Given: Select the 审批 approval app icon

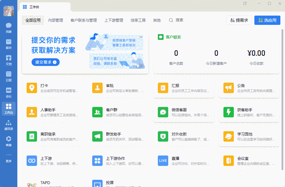Looking at the screenshot, I should pos(97,88).
